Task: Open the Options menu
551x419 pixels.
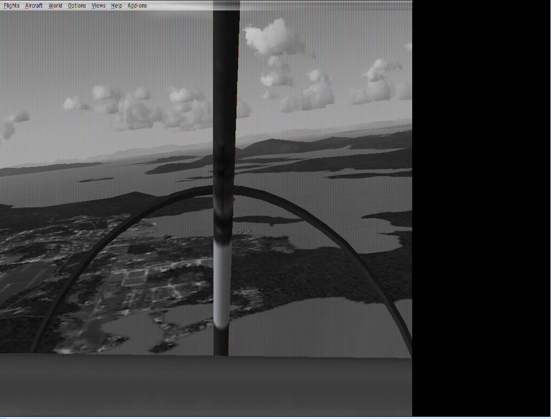Action: [77, 5]
